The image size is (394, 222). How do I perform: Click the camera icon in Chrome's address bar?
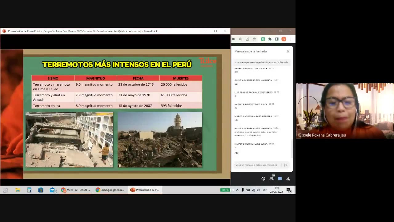point(234,39)
